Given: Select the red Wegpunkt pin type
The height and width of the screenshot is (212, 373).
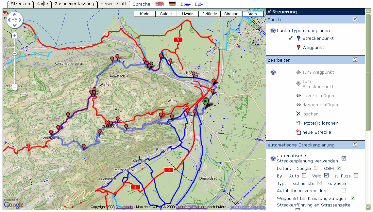Looking at the screenshot, I should (x=298, y=48).
